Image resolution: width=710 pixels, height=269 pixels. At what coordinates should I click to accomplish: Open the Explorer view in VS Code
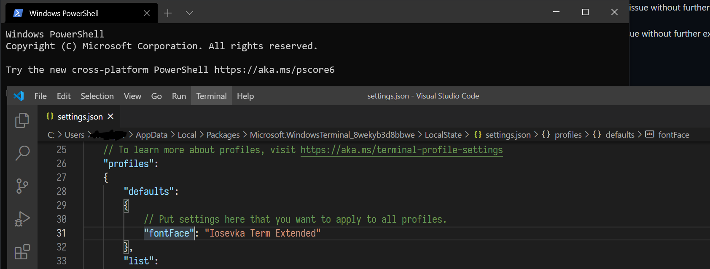point(22,120)
